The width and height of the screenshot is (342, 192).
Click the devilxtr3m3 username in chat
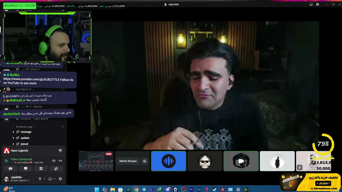pos(12,114)
